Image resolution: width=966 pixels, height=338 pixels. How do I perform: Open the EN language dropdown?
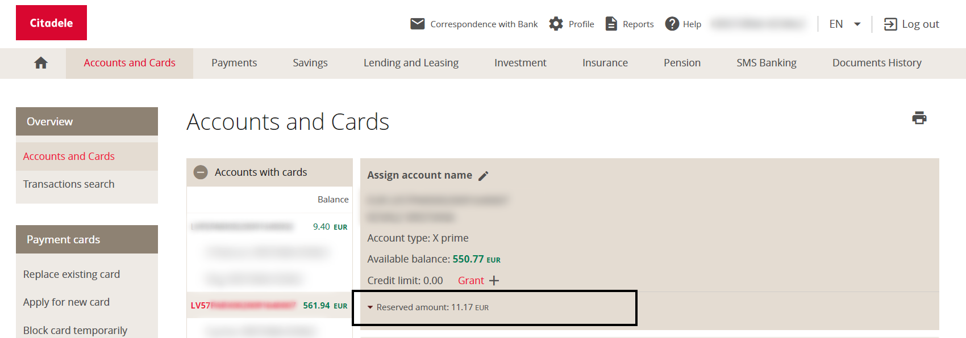point(845,24)
